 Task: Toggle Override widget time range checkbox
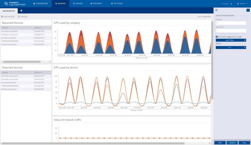217,37
